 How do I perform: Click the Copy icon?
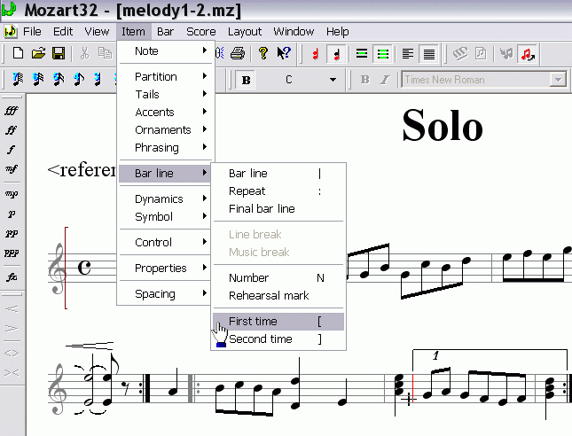(105, 53)
